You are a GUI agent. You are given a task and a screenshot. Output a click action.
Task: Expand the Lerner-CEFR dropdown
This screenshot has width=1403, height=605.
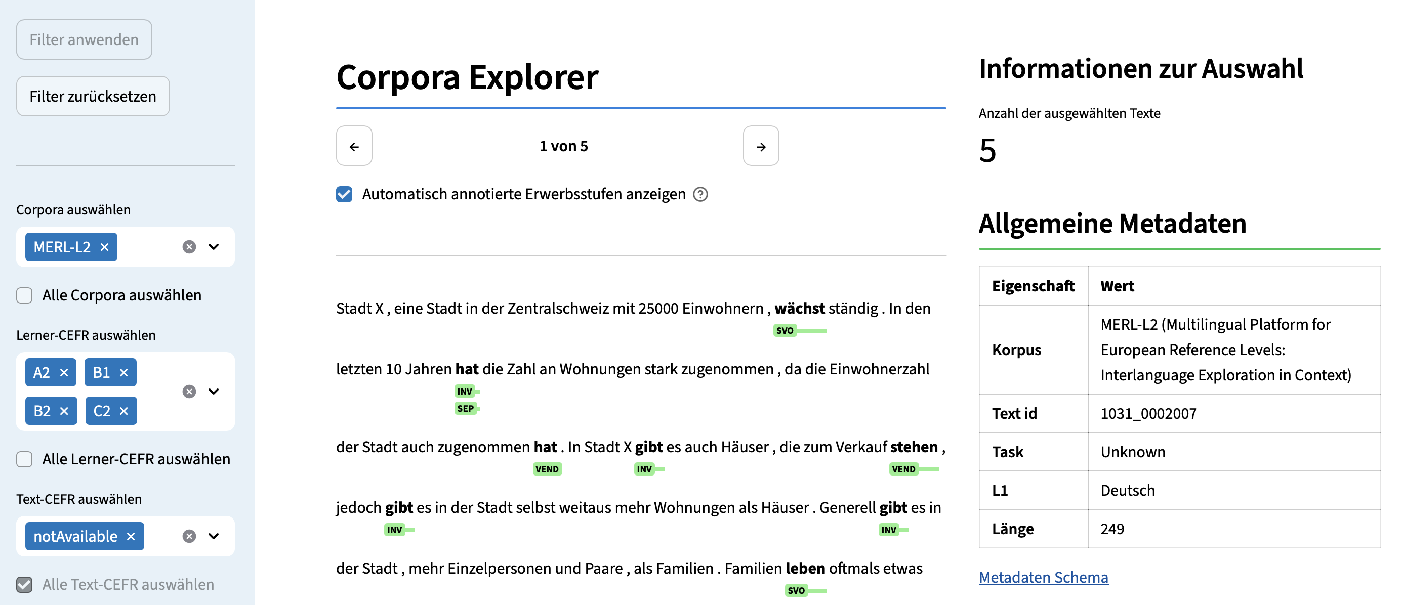pos(214,392)
